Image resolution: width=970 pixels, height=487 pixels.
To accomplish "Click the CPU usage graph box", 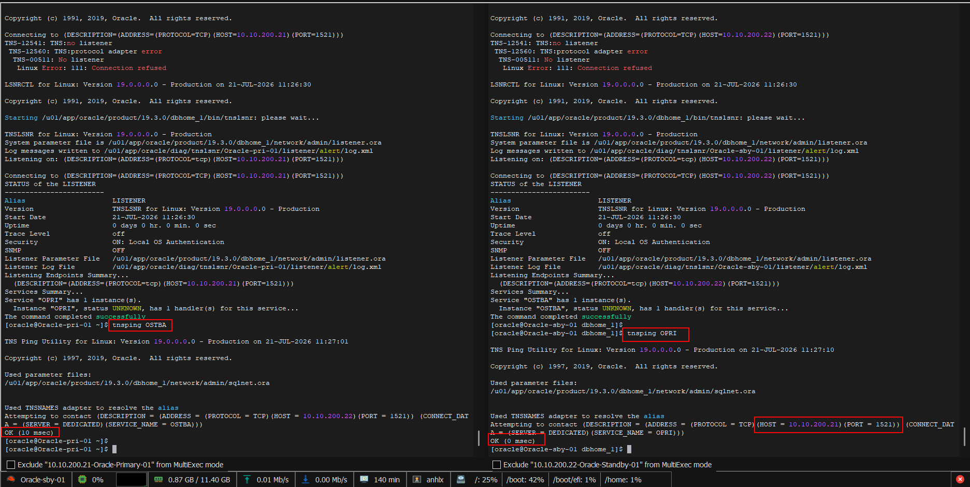I will click(132, 479).
